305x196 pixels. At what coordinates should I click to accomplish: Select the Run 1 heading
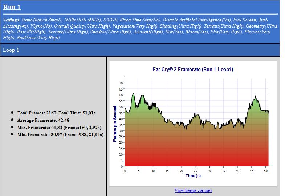[x=12, y=7]
